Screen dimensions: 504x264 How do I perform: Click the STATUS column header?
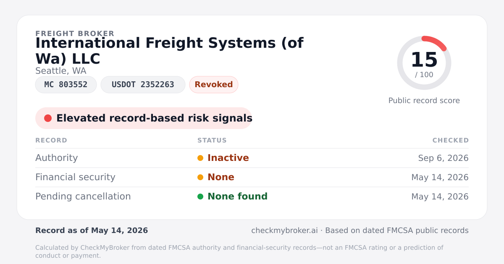212,140
